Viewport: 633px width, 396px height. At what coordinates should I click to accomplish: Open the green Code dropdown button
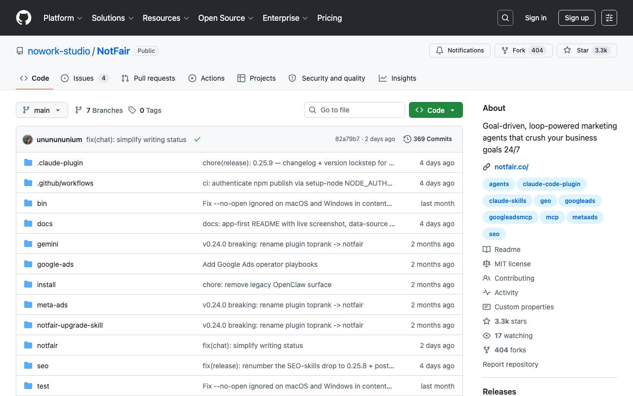pos(436,110)
